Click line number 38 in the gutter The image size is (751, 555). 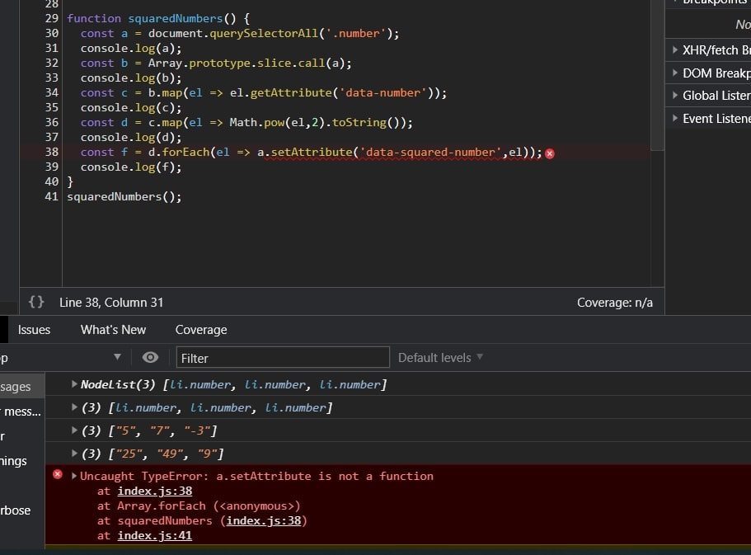[x=52, y=152]
